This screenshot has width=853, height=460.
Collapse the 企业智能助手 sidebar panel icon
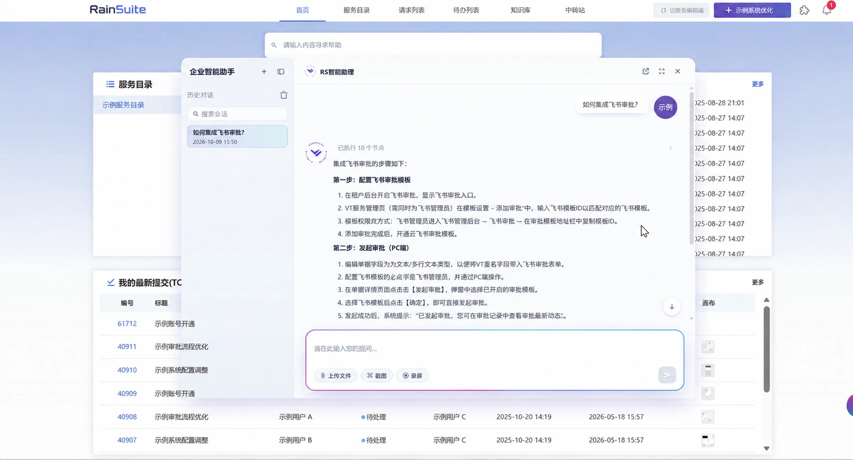[281, 71]
